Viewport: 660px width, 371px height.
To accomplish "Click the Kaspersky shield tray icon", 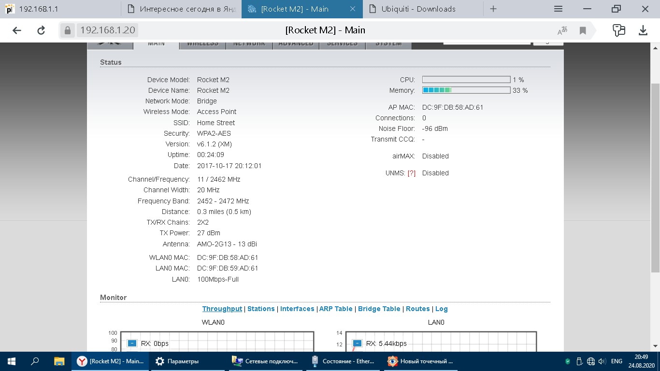I will pyautogui.click(x=568, y=361).
